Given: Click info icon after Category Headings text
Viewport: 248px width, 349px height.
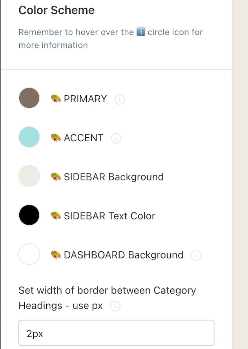Looking at the screenshot, I should click(115, 306).
